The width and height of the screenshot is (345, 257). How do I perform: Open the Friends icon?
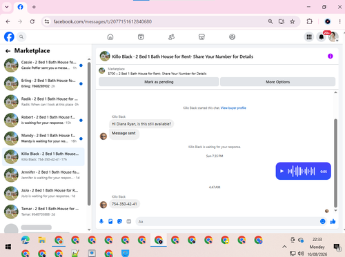click(x=171, y=37)
